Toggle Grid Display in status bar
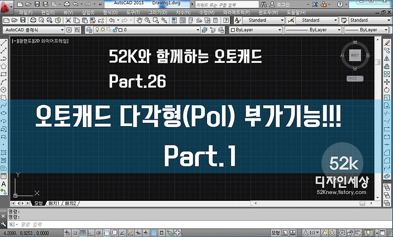Image resolution: width=393 pixels, height=237 pixels. 83,233
